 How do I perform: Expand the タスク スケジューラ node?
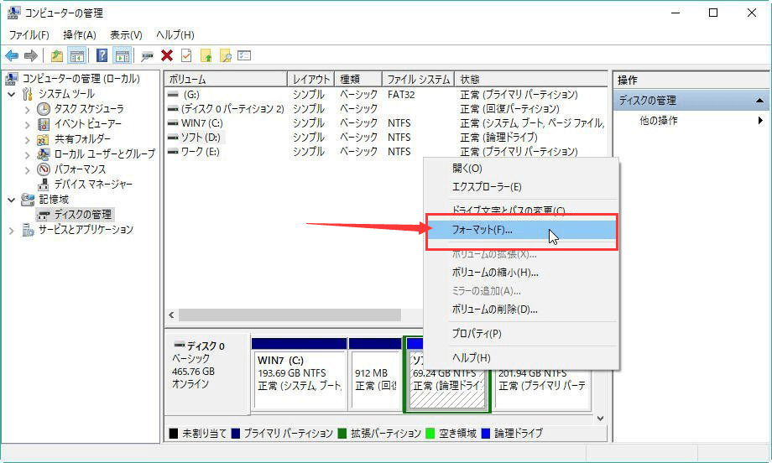click(28, 109)
